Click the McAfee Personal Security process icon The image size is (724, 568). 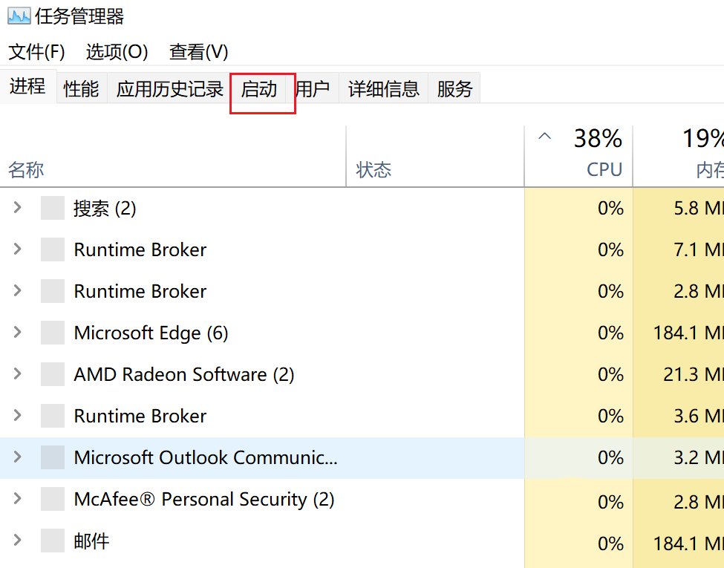(x=52, y=499)
